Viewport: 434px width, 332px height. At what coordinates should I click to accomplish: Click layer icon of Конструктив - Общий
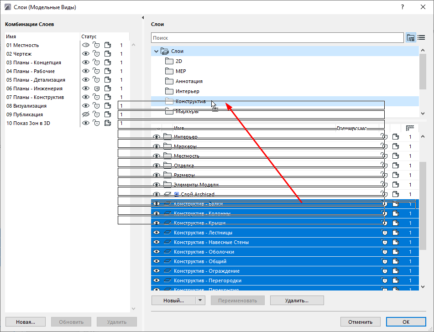[x=167, y=261]
